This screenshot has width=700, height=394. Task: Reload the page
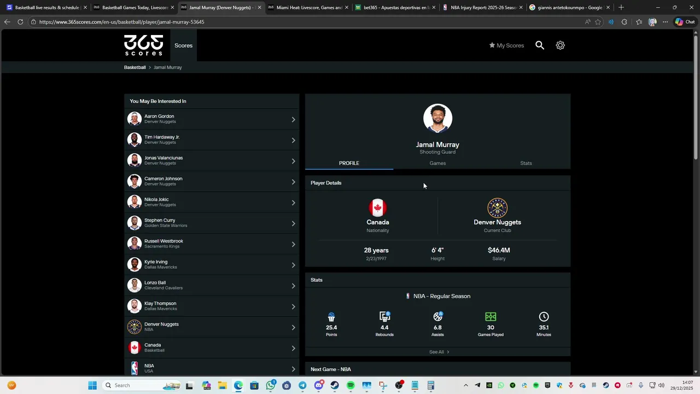pos(20,22)
